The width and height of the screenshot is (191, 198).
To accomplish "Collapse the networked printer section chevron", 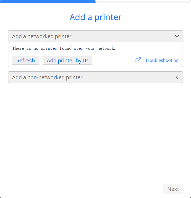I will [177, 36].
